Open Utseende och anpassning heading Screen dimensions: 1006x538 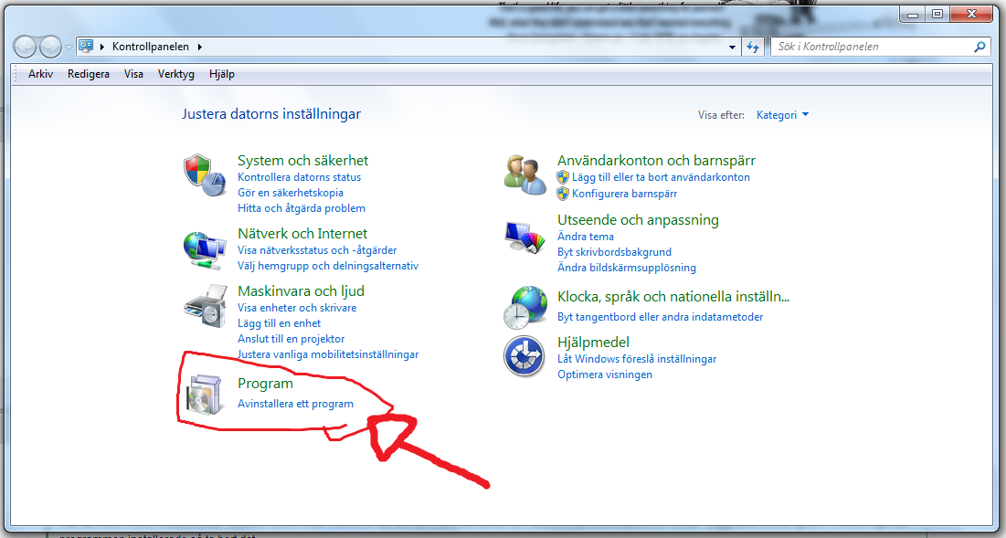638,220
